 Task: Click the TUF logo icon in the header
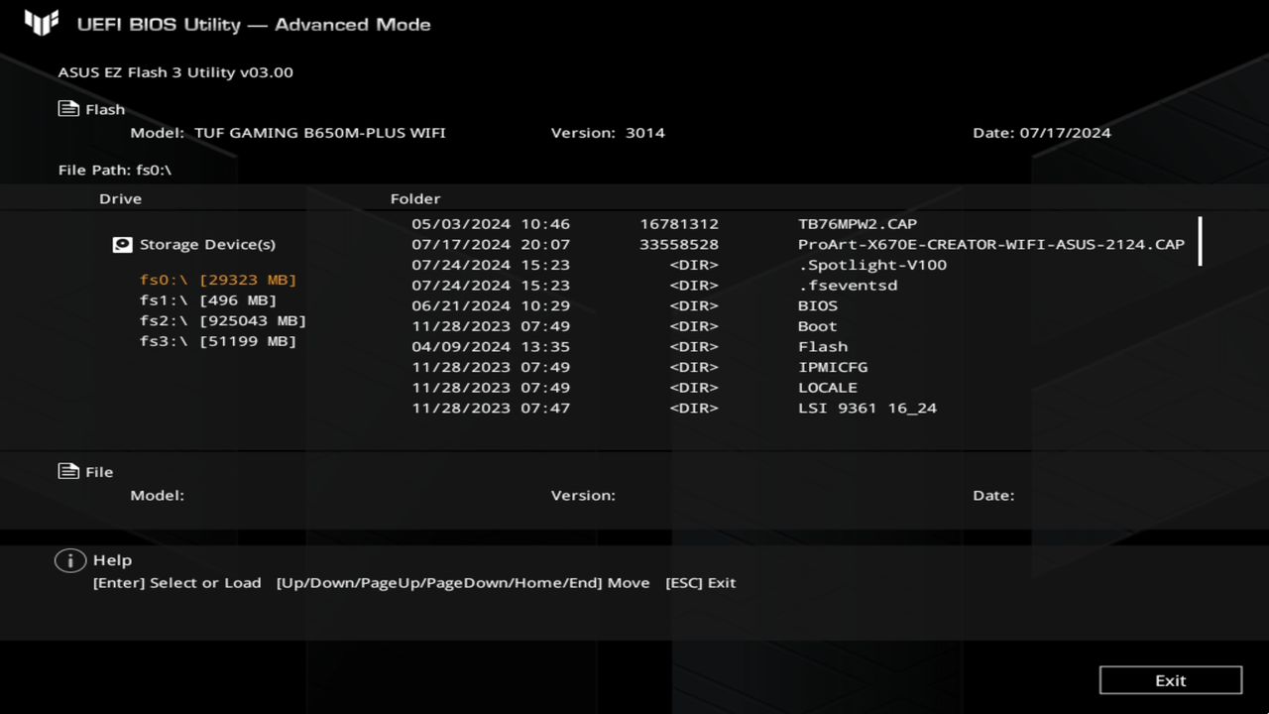coord(42,24)
